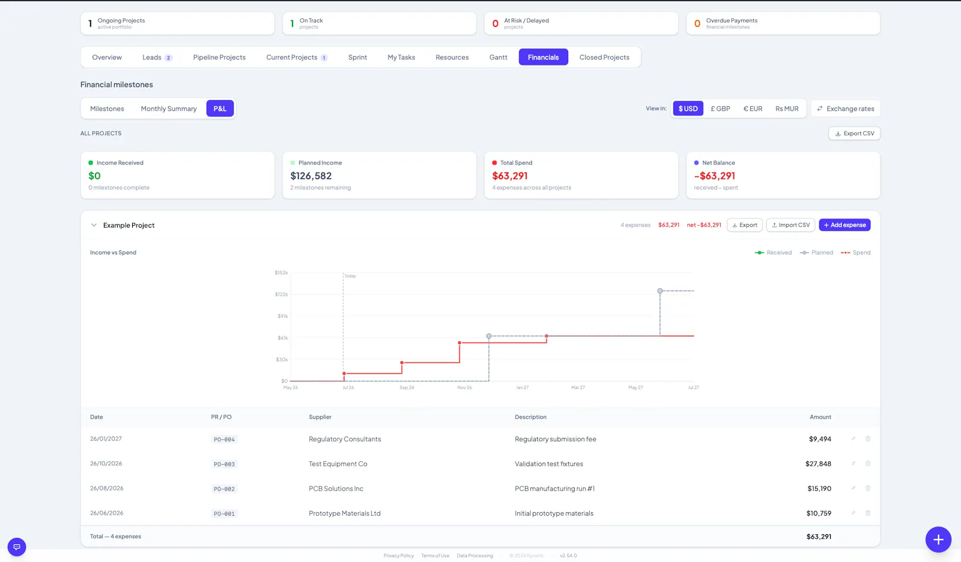Switch to the Sprint tab
Viewport: 961px width, 562px height.
[x=357, y=58]
